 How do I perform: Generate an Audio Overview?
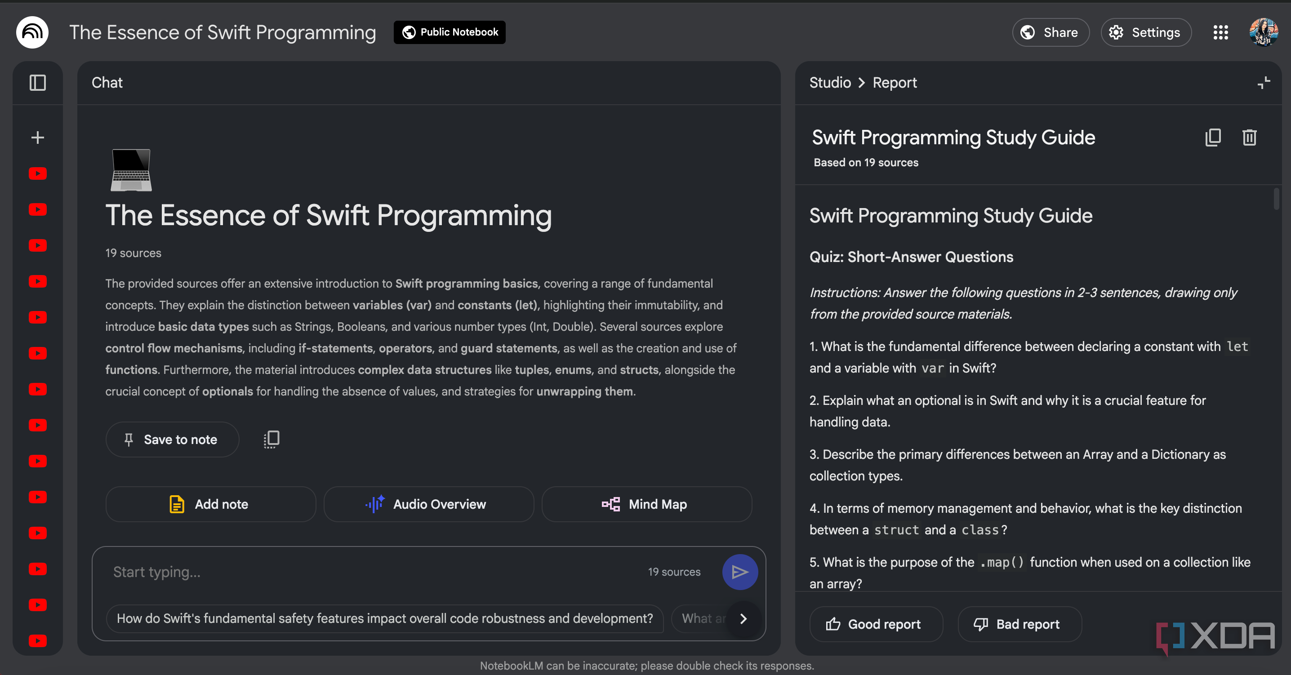click(428, 504)
